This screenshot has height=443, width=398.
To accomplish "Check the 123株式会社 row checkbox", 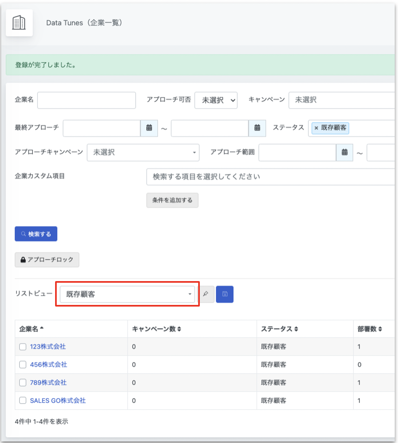I will pyautogui.click(x=23, y=347).
